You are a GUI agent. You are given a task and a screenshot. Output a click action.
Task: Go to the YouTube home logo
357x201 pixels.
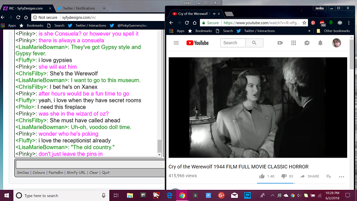197,43
